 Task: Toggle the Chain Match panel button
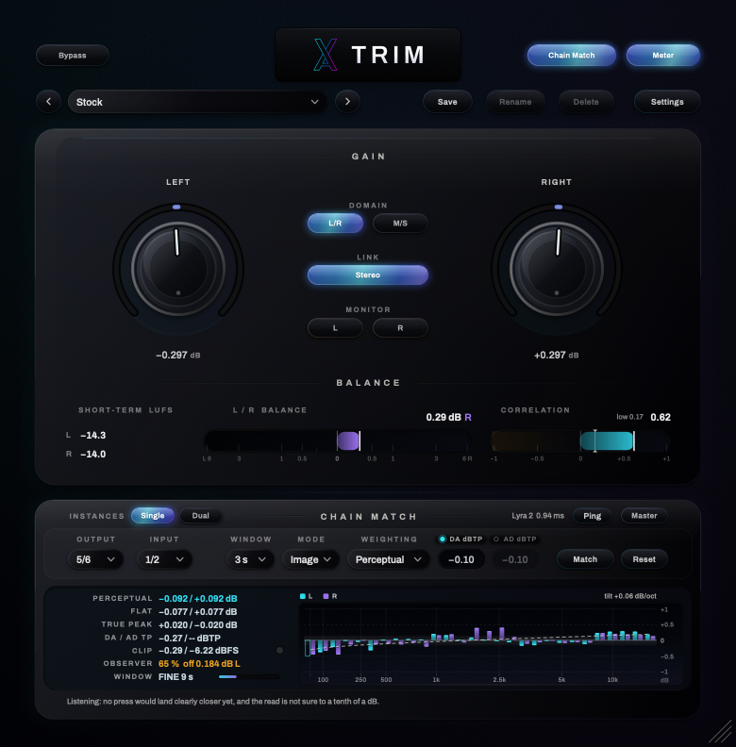572,56
